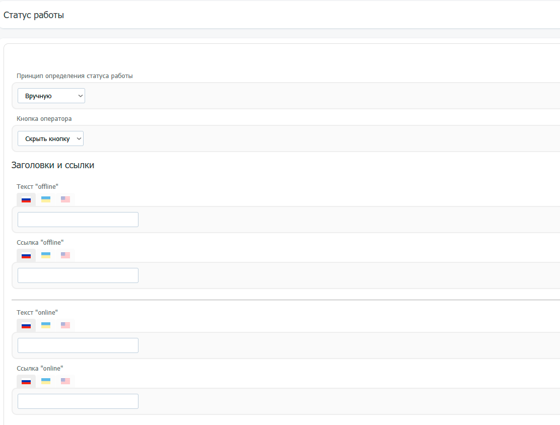Image resolution: width=560 pixels, height=425 pixels.
Task: Click US flag under Ссылка "online"
Action: (x=65, y=381)
